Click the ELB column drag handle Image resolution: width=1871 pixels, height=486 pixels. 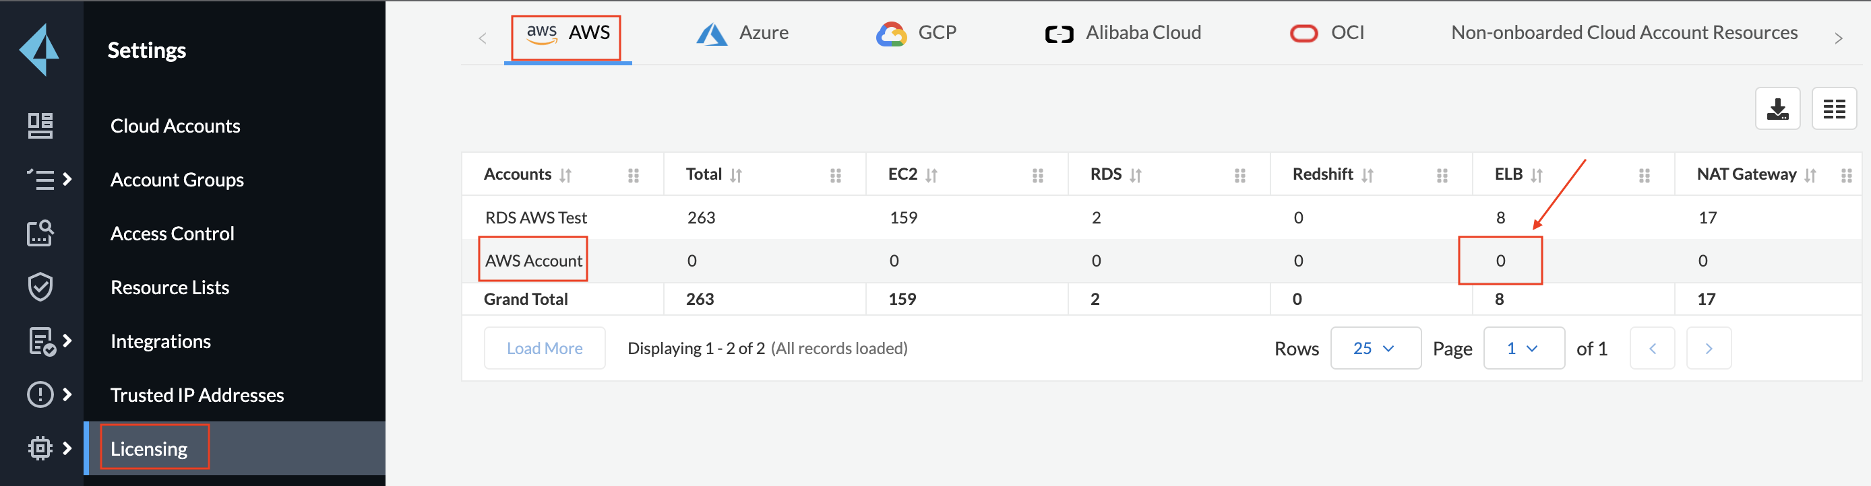[1644, 175]
